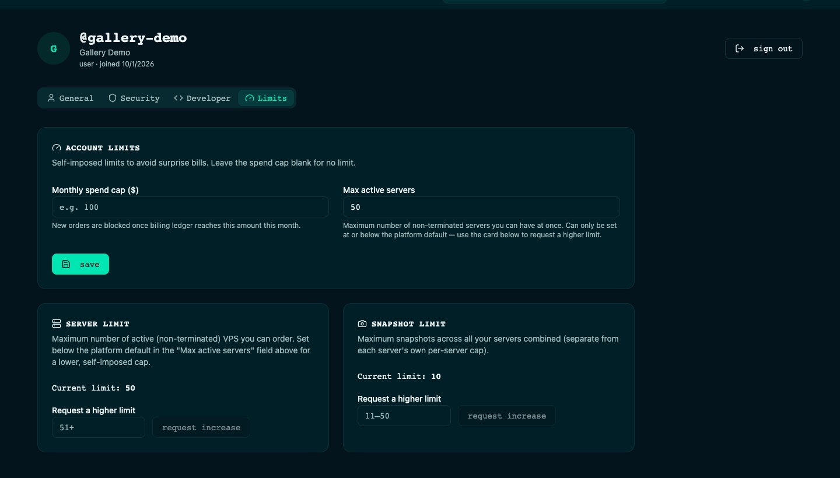Image resolution: width=840 pixels, height=478 pixels.
Task: Switch to the Security tab
Action: pos(134,98)
